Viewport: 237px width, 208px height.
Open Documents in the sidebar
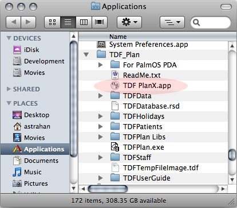tap(35, 161)
